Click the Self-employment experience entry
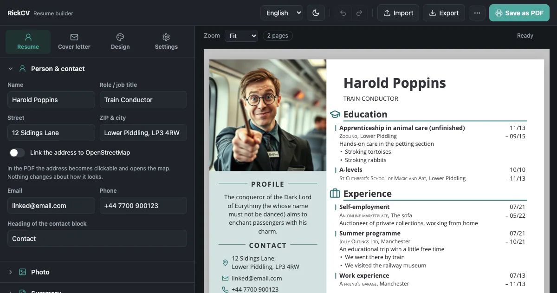 (364, 207)
